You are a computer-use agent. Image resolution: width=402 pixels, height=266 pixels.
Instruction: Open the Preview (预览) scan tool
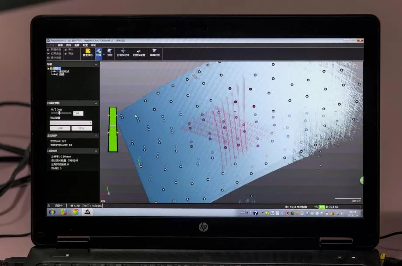(x=110, y=52)
